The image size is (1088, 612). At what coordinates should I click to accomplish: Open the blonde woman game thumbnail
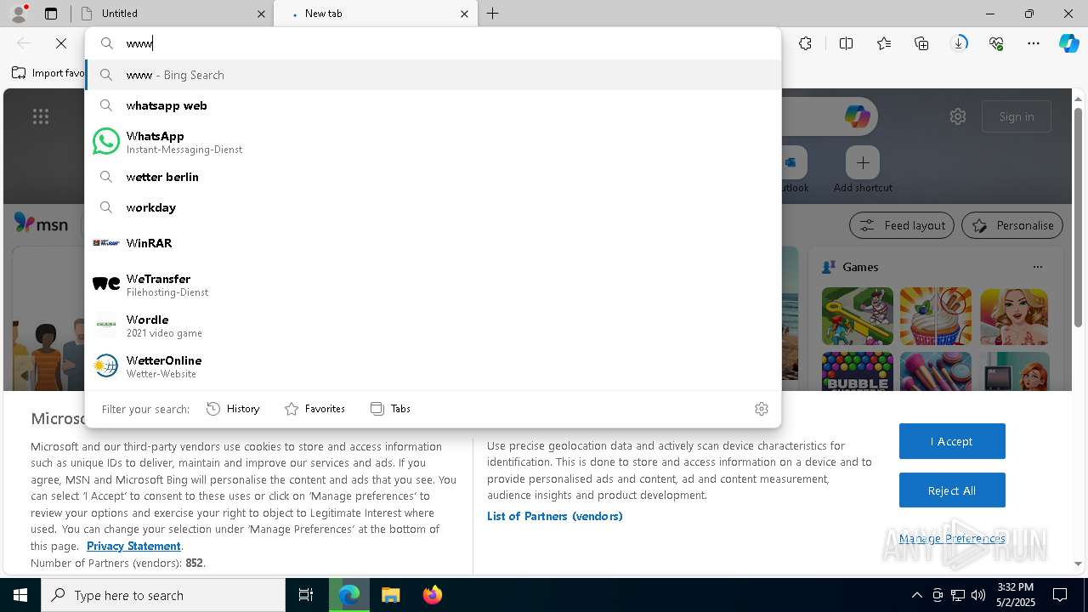(1014, 316)
